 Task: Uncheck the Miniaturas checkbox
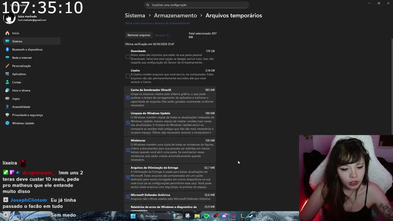128,150
